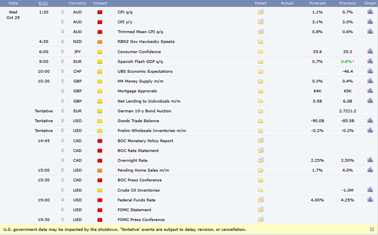Open detail folder for AUD CPI q/q

click(260, 12)
